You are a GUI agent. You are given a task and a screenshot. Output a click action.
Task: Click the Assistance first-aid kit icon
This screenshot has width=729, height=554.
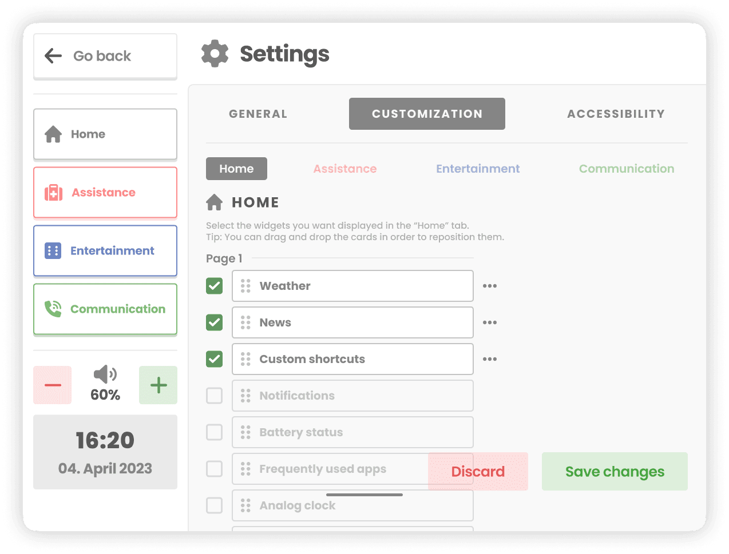tap(53, 193)
